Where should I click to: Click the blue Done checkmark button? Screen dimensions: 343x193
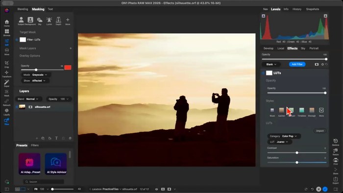(325, 189)
